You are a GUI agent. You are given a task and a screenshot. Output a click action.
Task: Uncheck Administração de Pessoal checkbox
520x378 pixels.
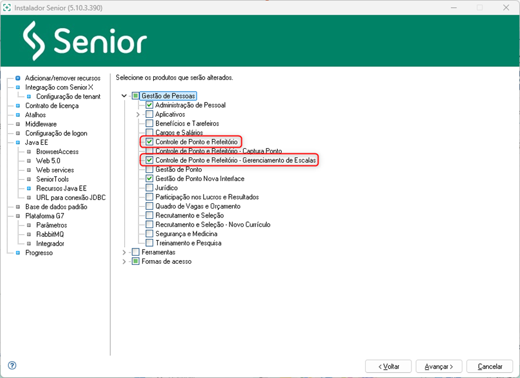(x=150, y=105)
